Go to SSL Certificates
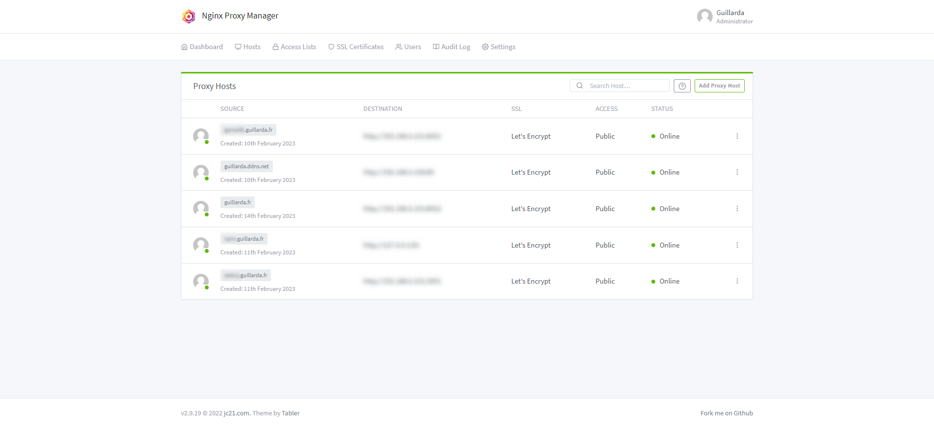 [356, 47]
